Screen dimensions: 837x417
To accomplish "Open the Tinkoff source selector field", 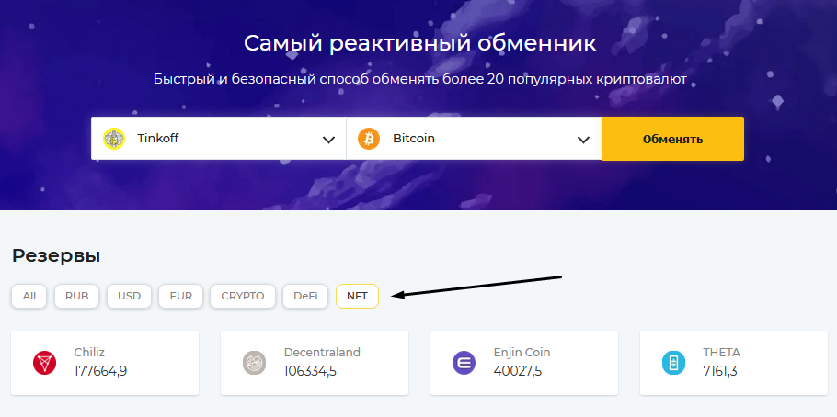I will click(219, 138).
